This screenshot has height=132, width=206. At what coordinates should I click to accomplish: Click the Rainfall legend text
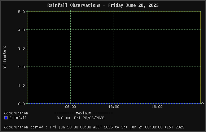click(x=18, y=118)
